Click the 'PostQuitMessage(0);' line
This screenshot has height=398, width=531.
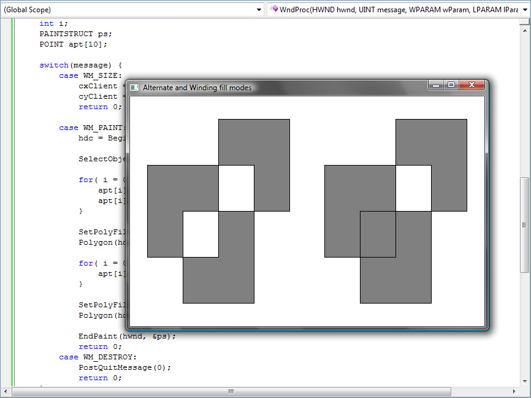[x=125, y=367]
